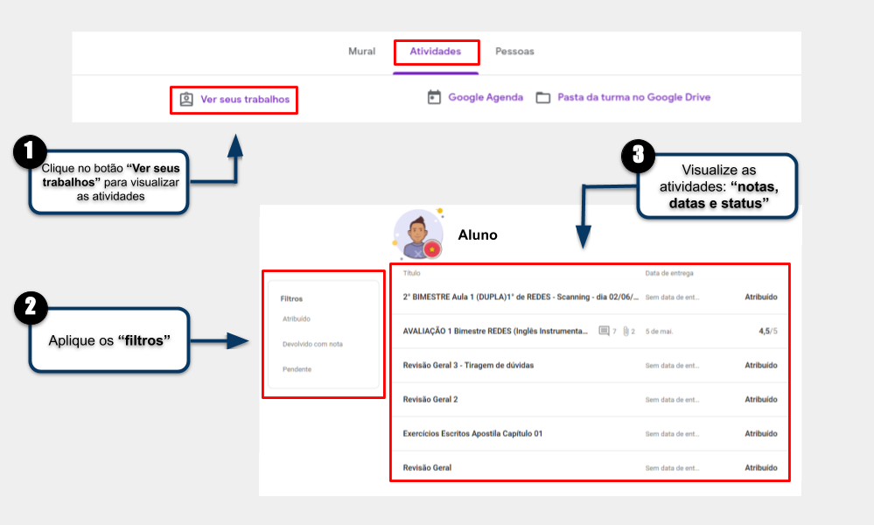Click the black circle numbered 1

click(x=30, y=151)
